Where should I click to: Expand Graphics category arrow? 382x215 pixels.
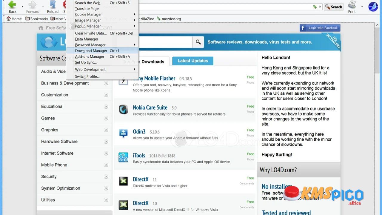(106, 130)
